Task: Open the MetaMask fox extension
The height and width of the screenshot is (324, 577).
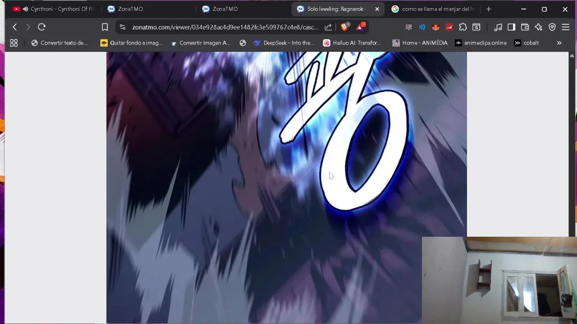Action: (x=435, y=27)
